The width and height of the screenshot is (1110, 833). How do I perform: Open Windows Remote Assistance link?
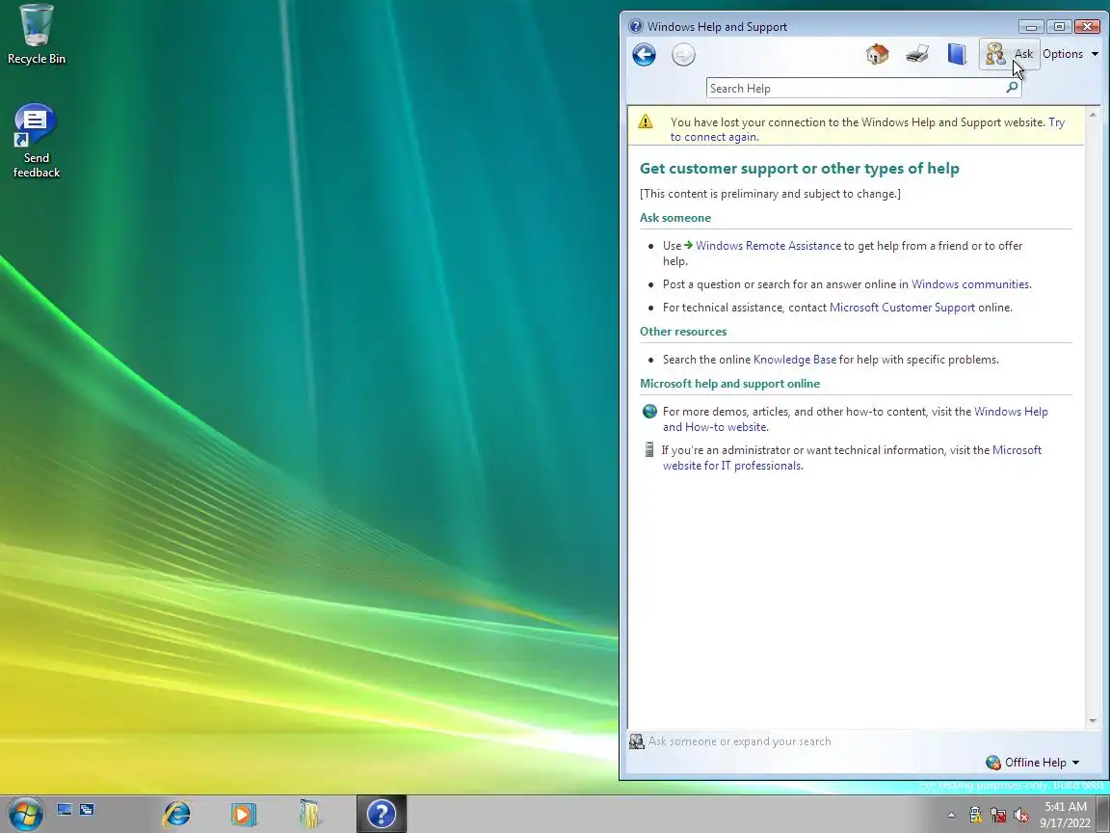[768, 246]
